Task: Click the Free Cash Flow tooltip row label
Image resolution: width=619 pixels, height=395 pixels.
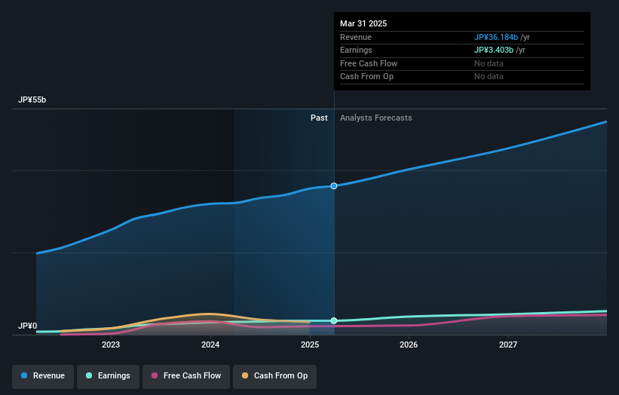Action: click(x=369, y=63)
